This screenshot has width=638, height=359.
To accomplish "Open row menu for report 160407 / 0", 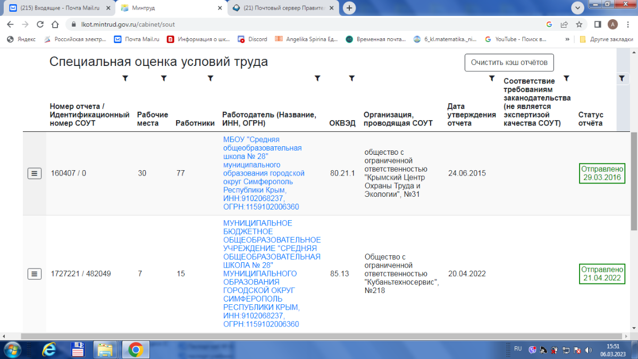I will click(35, 173).
